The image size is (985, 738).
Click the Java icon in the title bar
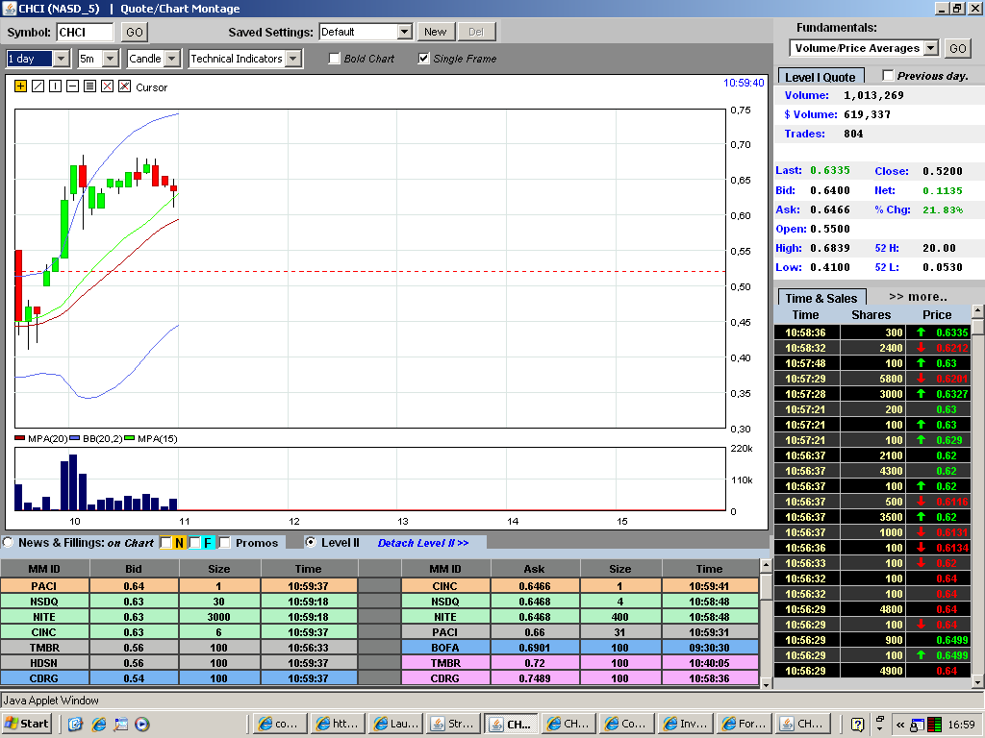pyautogui.click(x=9, y=8)
